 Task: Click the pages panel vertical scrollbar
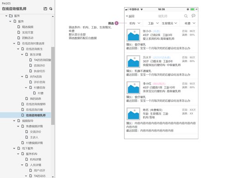coord(52,86)
